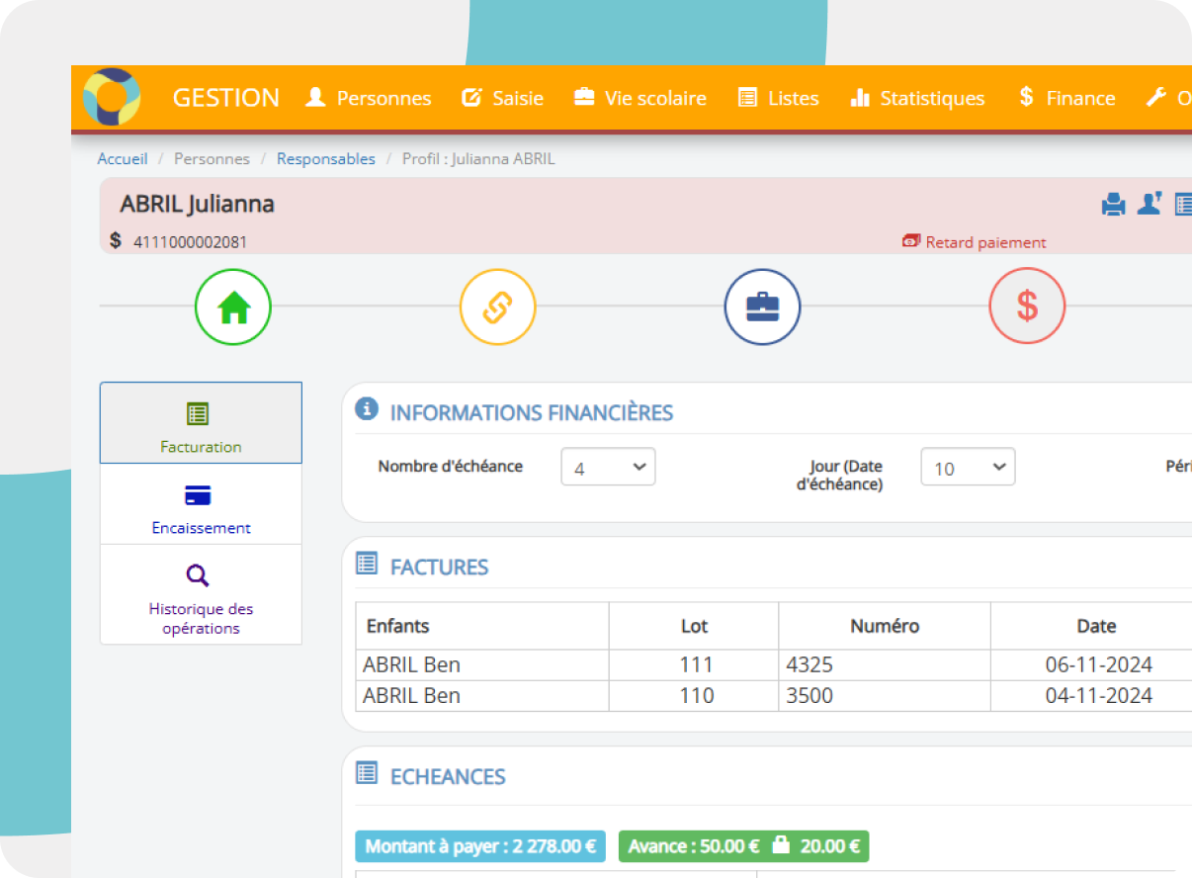The height and width of the screenshot is (878, 1192).
Task: Click the 'Profil : Julianna ABRIL' breadcrumb
Action: click(478, 158)
